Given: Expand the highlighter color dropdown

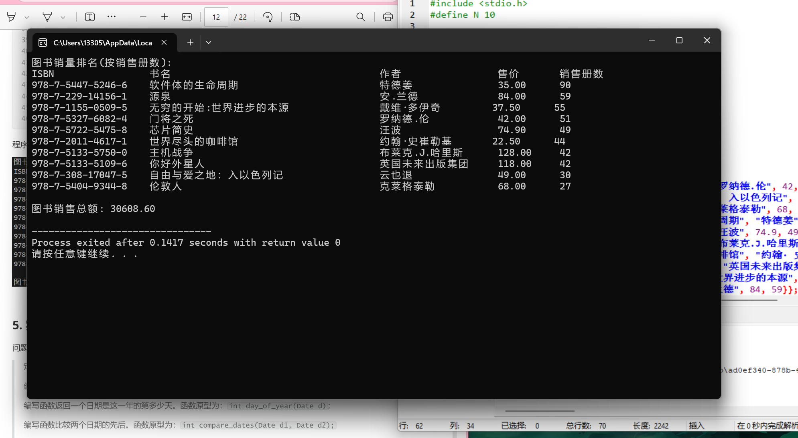Looking at the screenshot, I should [26, 17].
